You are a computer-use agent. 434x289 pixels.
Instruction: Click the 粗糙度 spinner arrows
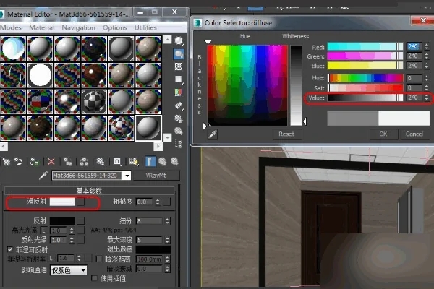pyautogui.click(x=158, y=202)
